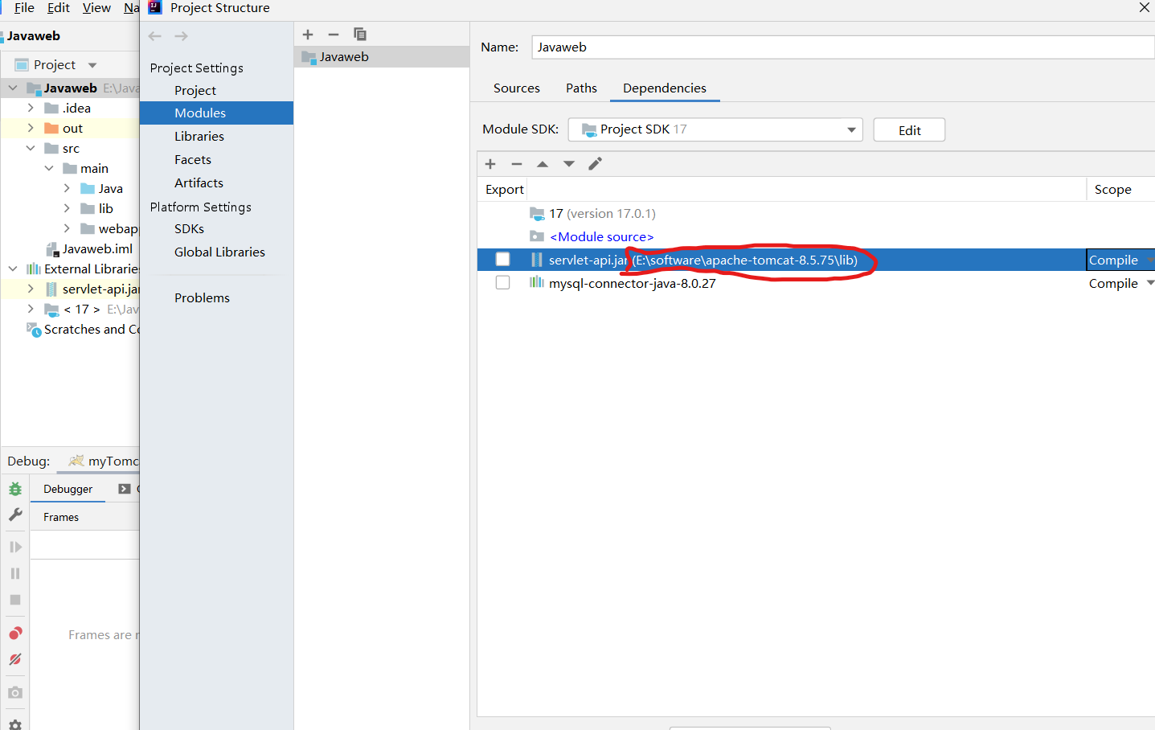Click the IntelliJ icon in Project Structure title
The width and height of the screenshot is (1155, 730).
[x=155, y=8]
